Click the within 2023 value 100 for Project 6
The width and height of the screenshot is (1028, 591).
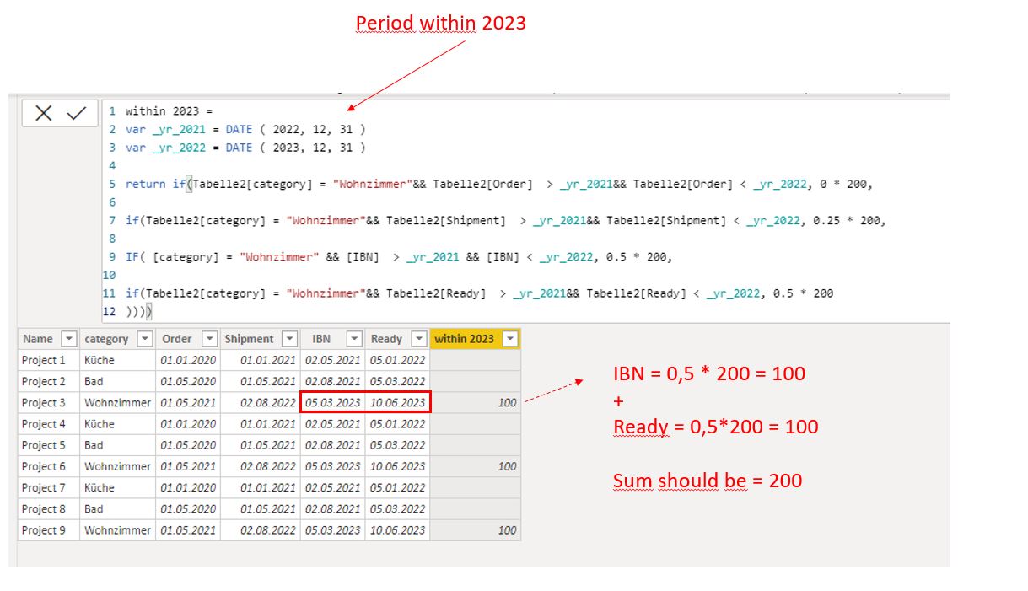point(476,466)
